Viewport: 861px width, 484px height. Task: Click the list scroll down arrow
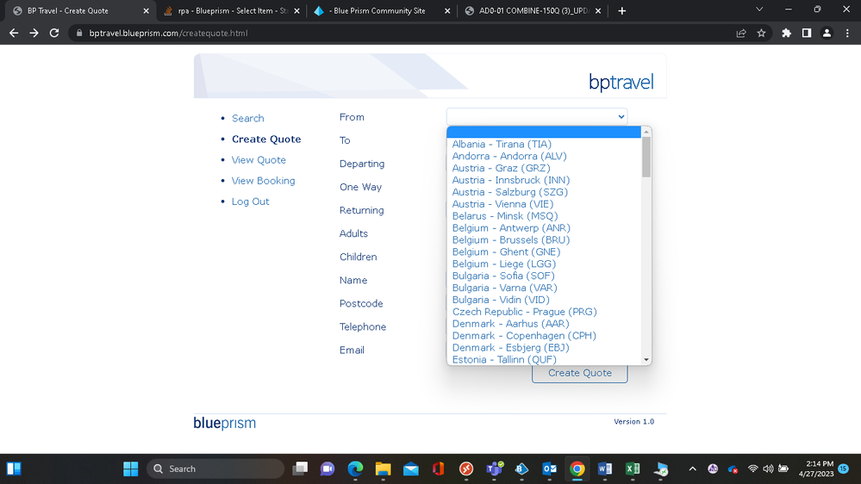646,360
